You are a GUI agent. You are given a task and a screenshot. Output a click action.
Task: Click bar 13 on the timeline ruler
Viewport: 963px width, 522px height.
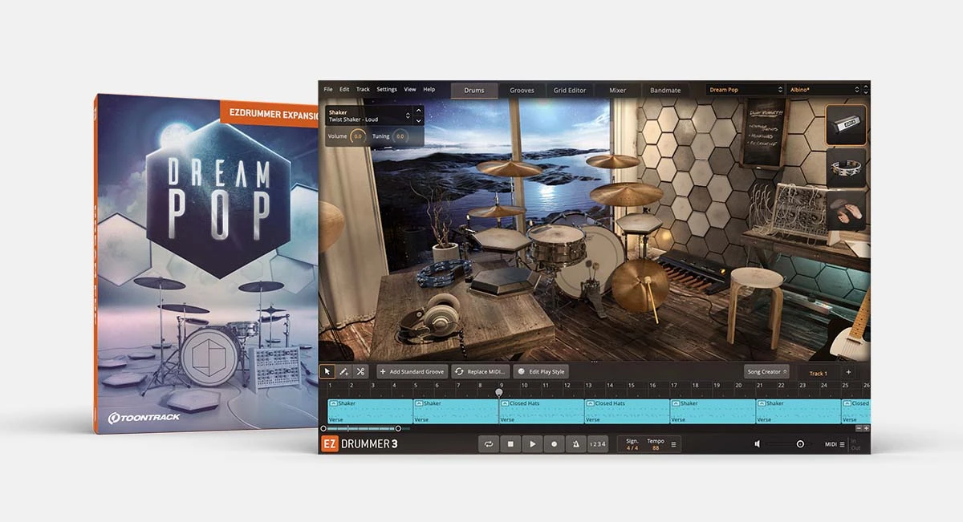[589, 386]
